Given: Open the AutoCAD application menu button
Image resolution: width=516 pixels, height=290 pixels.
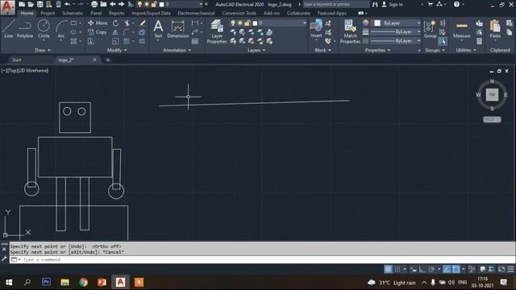Looking at the screenshot, I should tap(7, 7).
